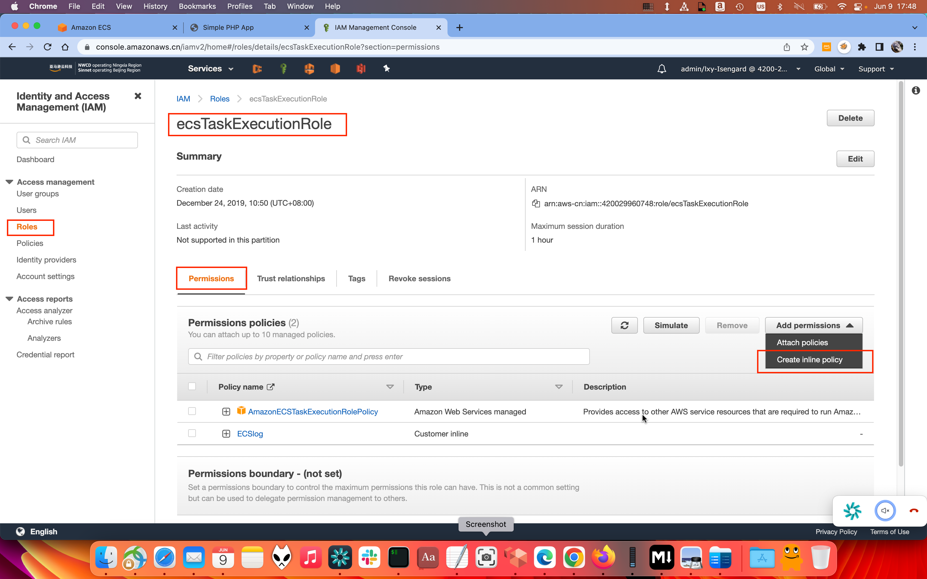
Task: Open the Privacy Policy footer link
Action: coord(836,532)
